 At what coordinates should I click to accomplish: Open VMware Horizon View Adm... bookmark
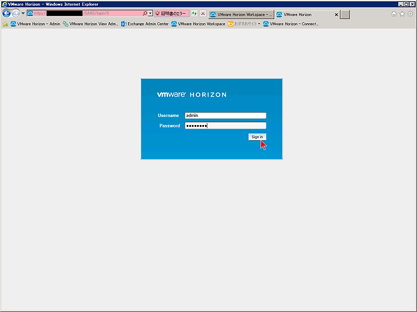(90, 24)
